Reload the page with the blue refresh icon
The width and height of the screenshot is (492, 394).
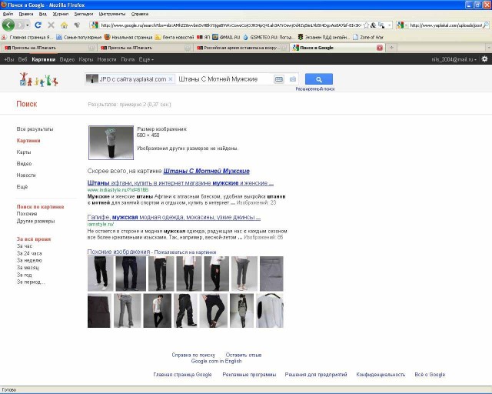(x=38, y=25)
